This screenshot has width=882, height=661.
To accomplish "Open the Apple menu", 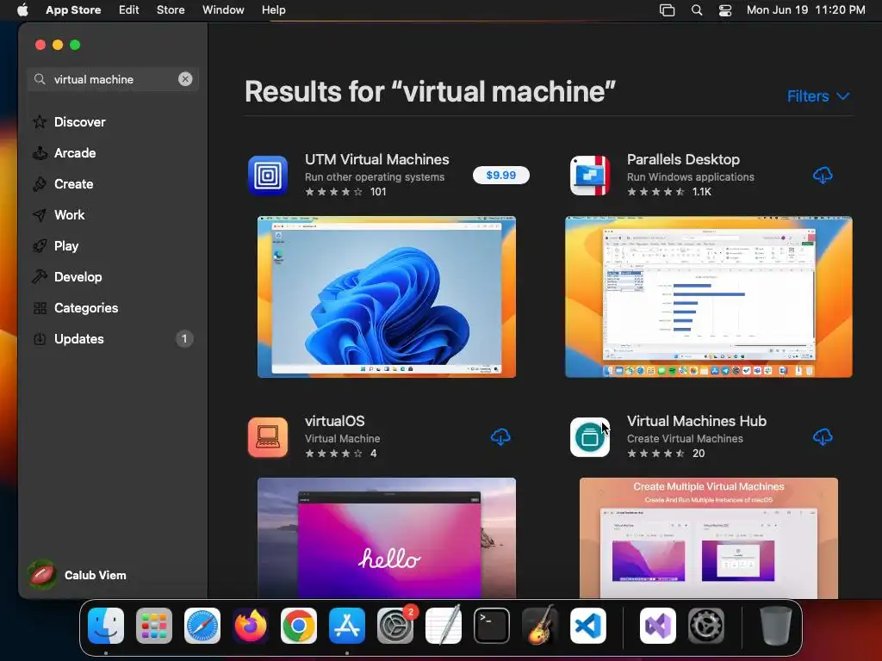I will coord(22,10).
